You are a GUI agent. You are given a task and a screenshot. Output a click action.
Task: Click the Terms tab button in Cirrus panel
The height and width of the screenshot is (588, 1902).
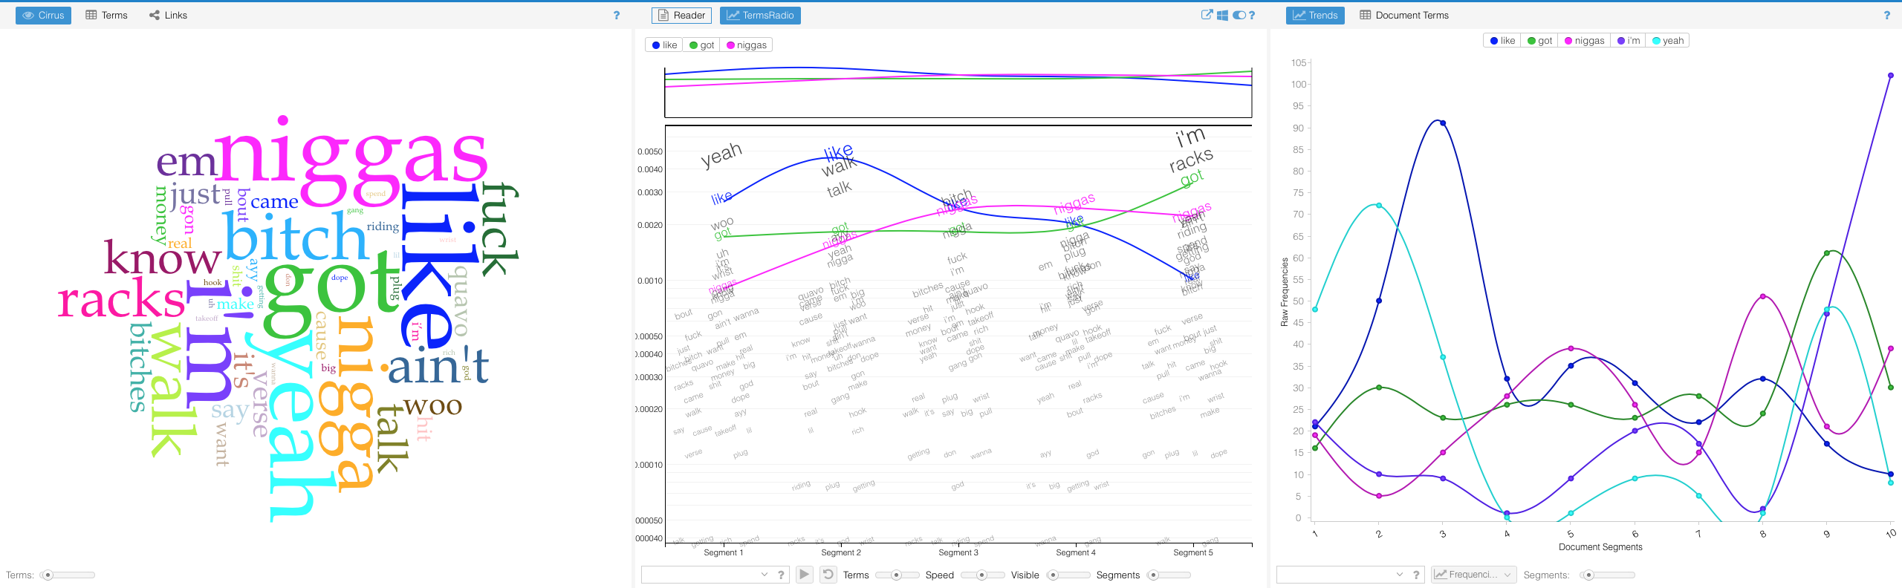107,15
